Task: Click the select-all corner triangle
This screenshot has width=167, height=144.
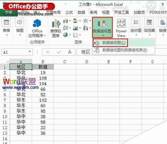Action: [x=7, y=62]
